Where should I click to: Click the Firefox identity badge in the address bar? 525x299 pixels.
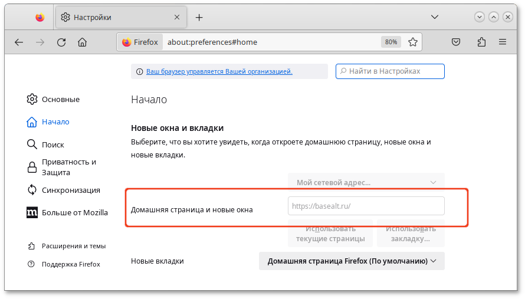[x=140, y=42]
